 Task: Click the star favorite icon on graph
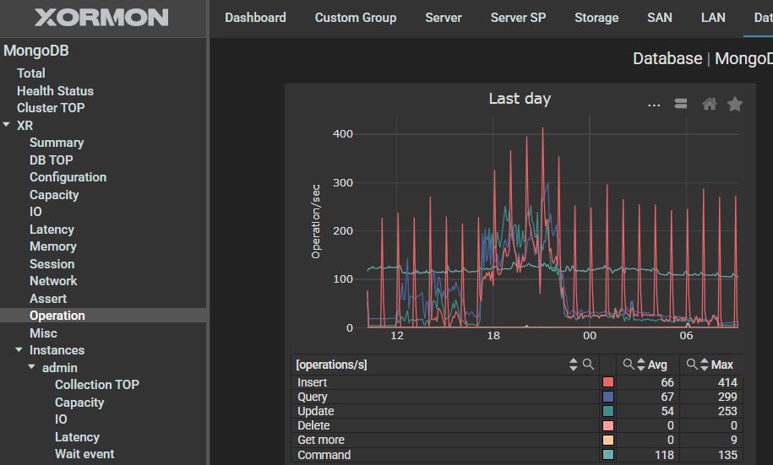click(x=734, y=104)
